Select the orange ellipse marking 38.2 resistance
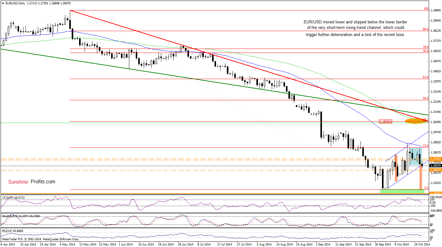 coord(416,121)
